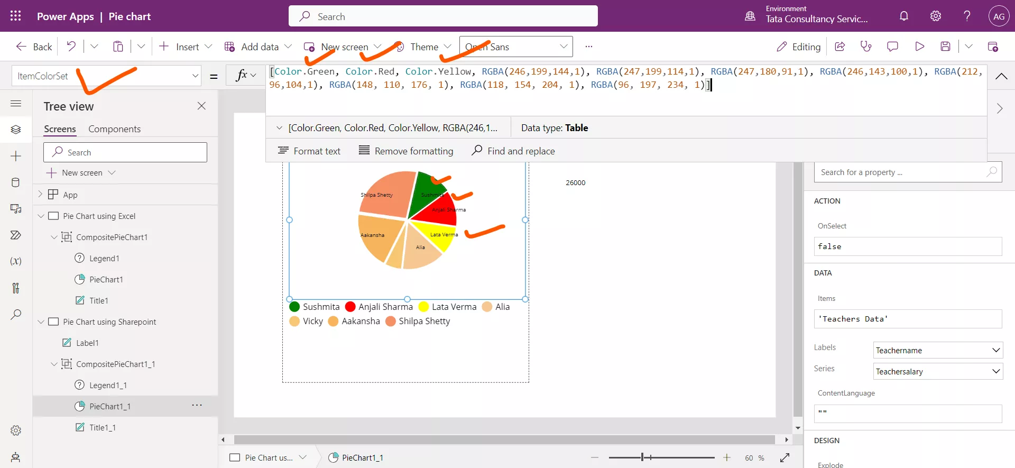Open the help question mark

click(x=967, y=16)
